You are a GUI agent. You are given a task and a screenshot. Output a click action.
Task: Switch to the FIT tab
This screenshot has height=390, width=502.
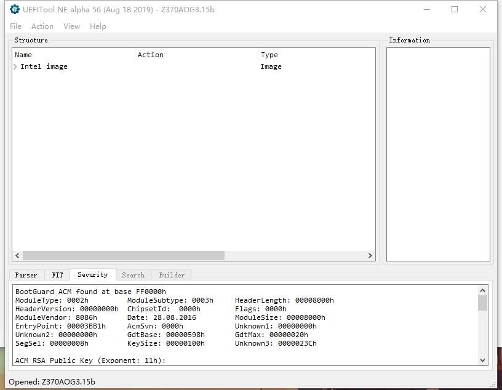tap(57, 275)
